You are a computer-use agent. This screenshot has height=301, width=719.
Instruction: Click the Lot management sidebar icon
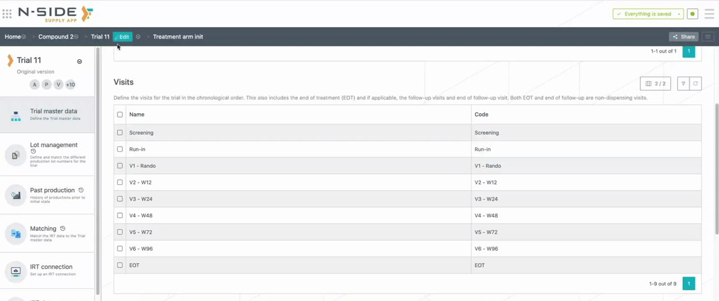coord(16,155)
